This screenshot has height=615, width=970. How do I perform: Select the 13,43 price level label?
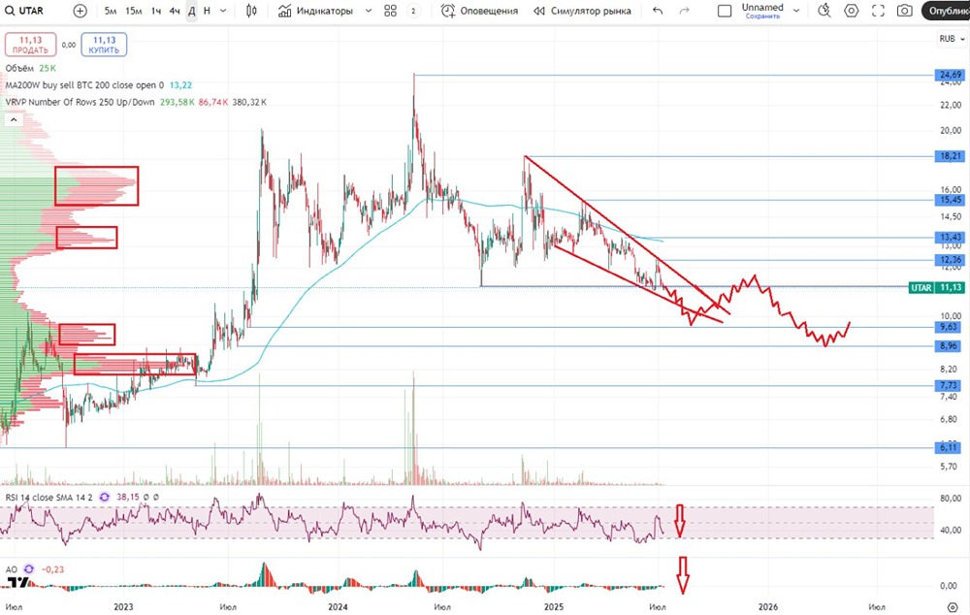951,237
